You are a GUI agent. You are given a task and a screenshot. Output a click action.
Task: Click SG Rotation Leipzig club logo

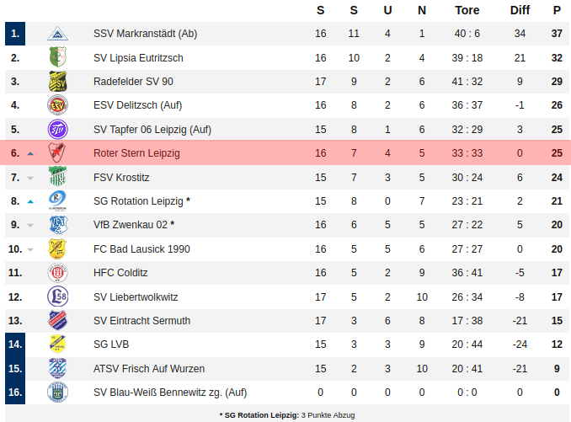(57, 201)
